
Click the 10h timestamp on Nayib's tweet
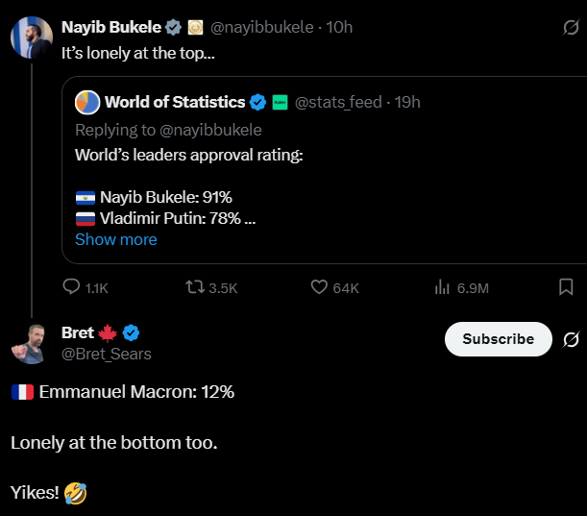tap(339, 27)
